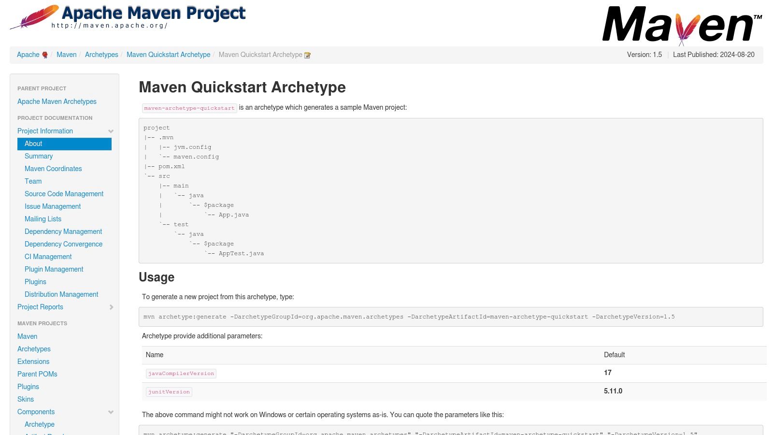
Task: Open the Maven breadcrumb entry
Action: [x=66, y=55]
